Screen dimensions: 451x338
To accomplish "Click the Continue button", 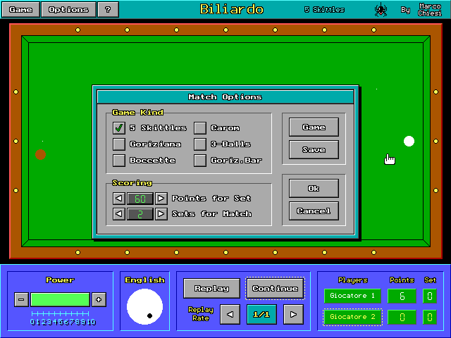I will [x=276, y=288].
